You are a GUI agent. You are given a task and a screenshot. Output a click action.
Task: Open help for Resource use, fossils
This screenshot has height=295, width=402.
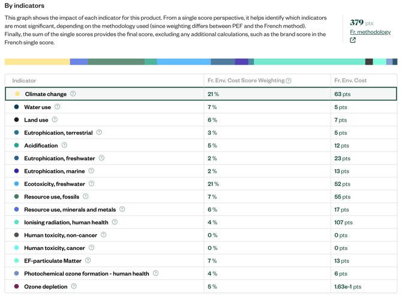click(86, 197)
